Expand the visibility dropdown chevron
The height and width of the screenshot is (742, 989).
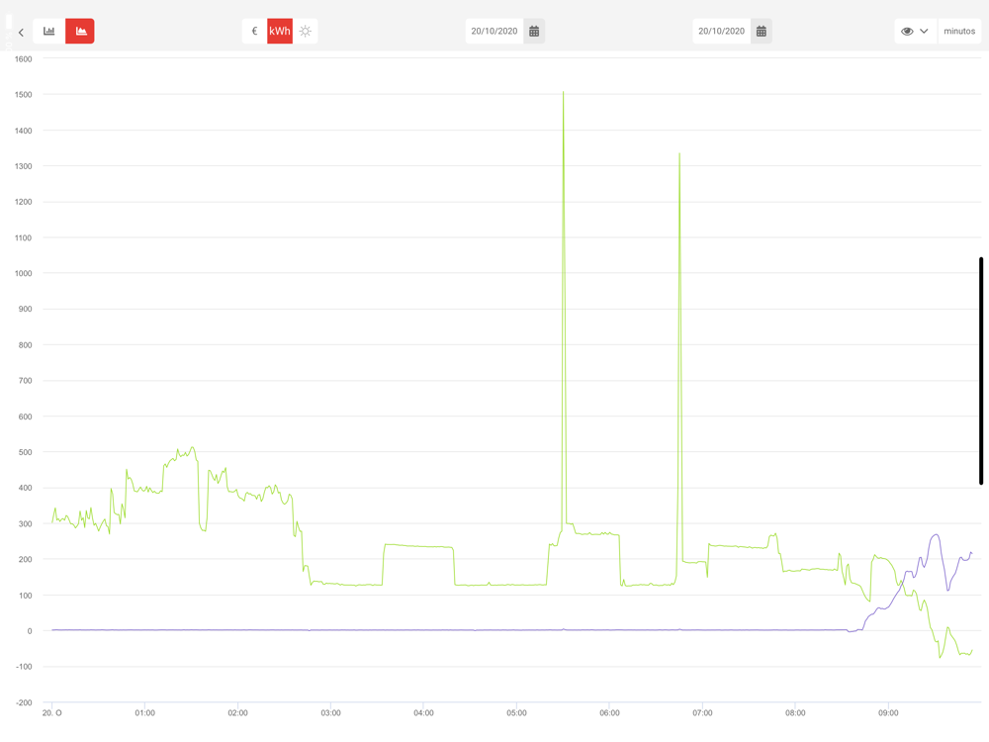click(924, 31)
